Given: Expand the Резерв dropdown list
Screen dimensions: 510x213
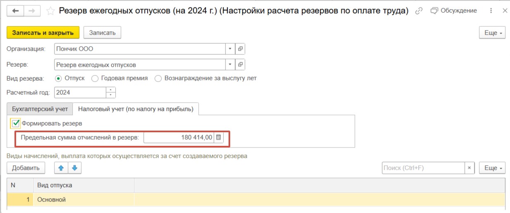Looking at the screenshot, I should pyautogui.click(x=230, y=65).
